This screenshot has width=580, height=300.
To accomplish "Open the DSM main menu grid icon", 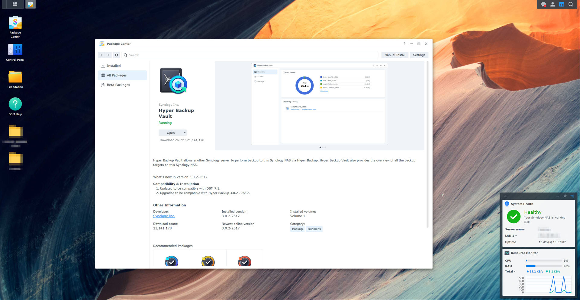I will click(x=15, y=4).
